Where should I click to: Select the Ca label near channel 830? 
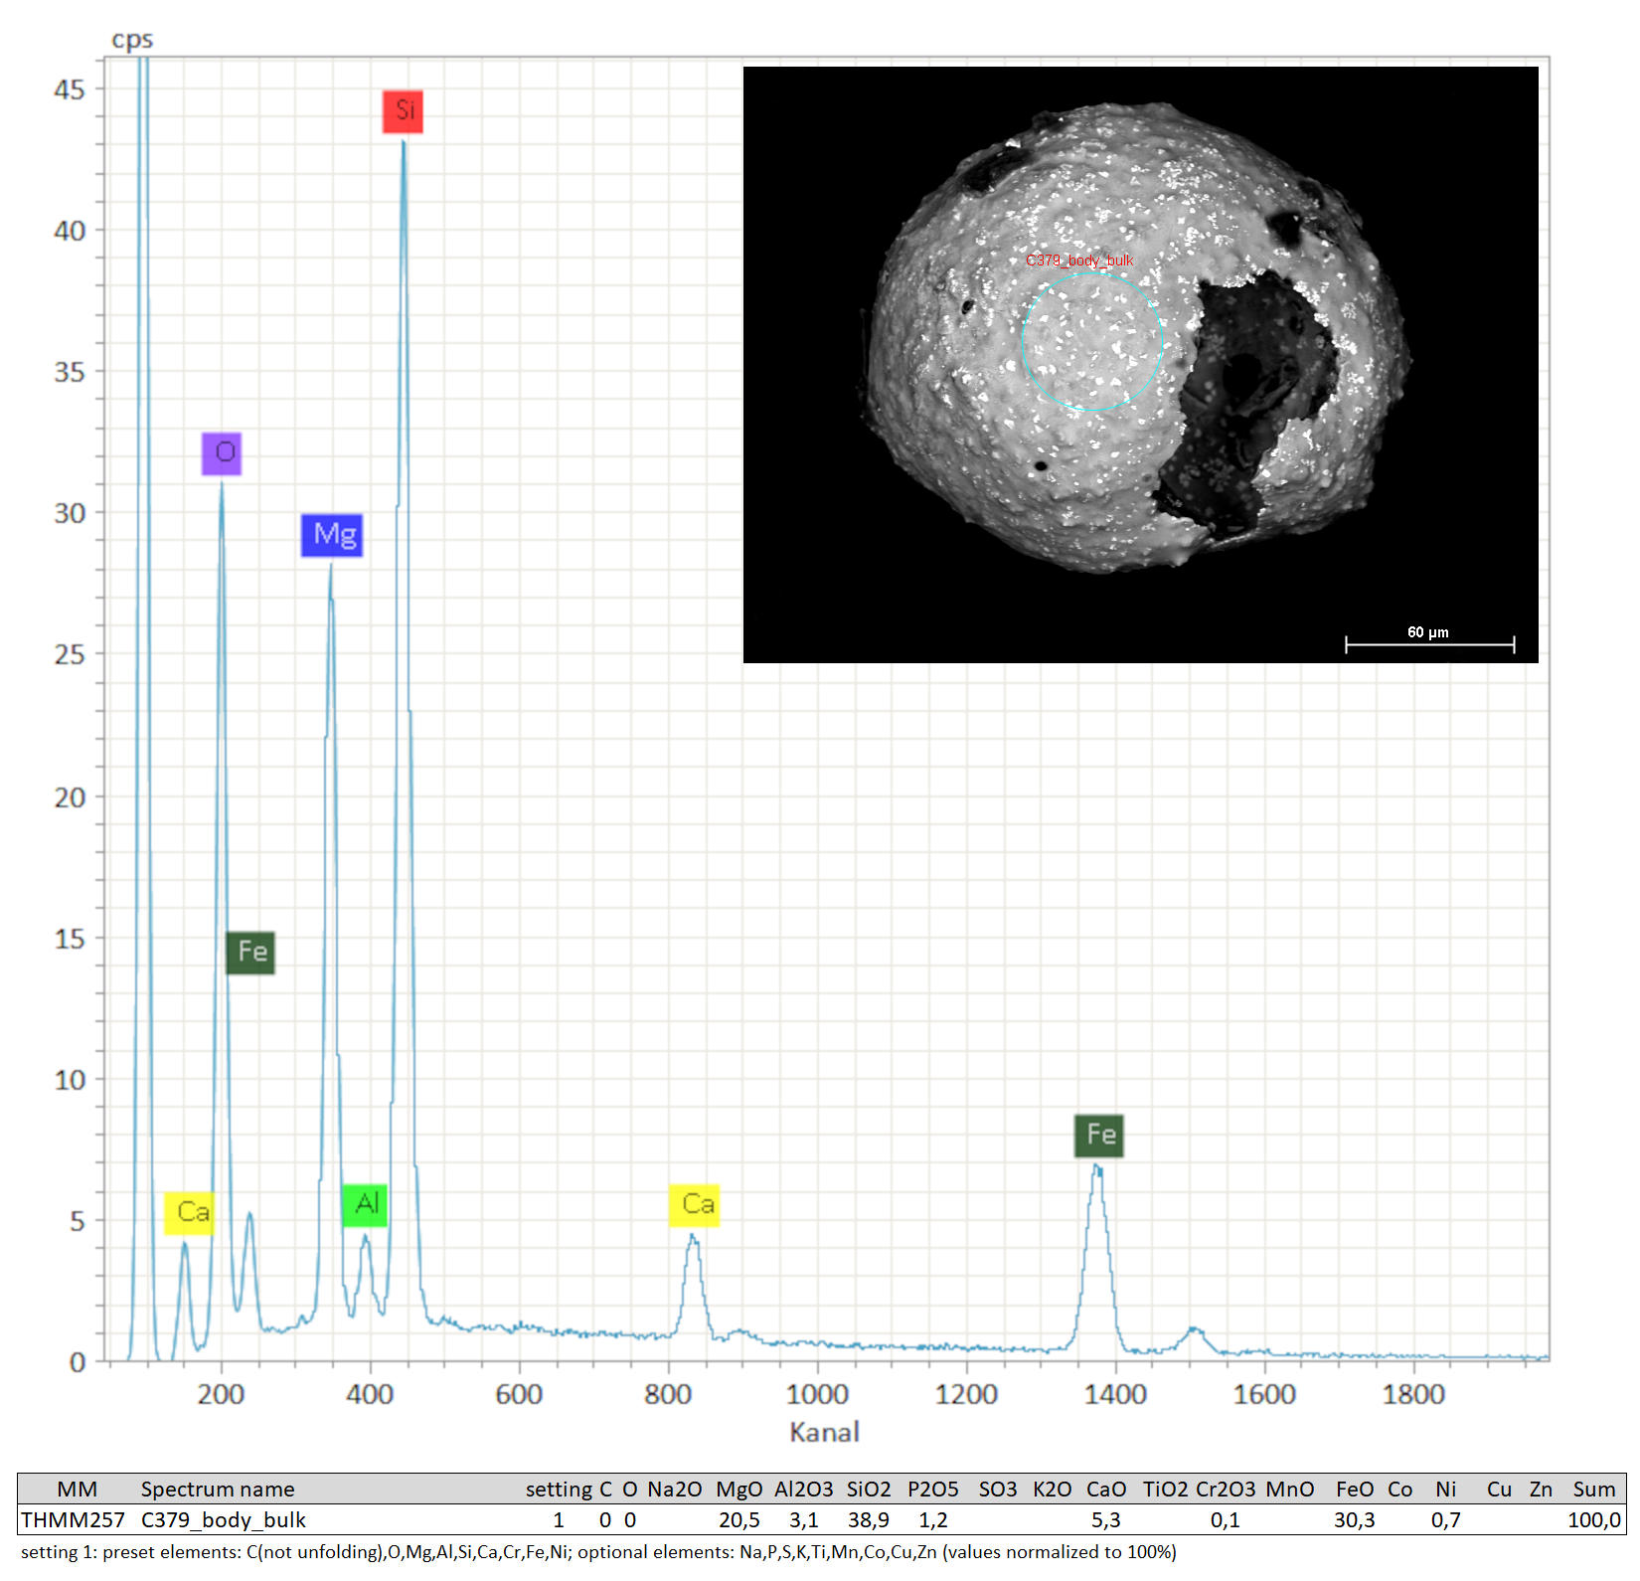coord(695,1205)
